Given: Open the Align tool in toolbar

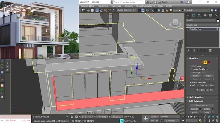Looking at the screenshot, I should [x=152, y=10].
